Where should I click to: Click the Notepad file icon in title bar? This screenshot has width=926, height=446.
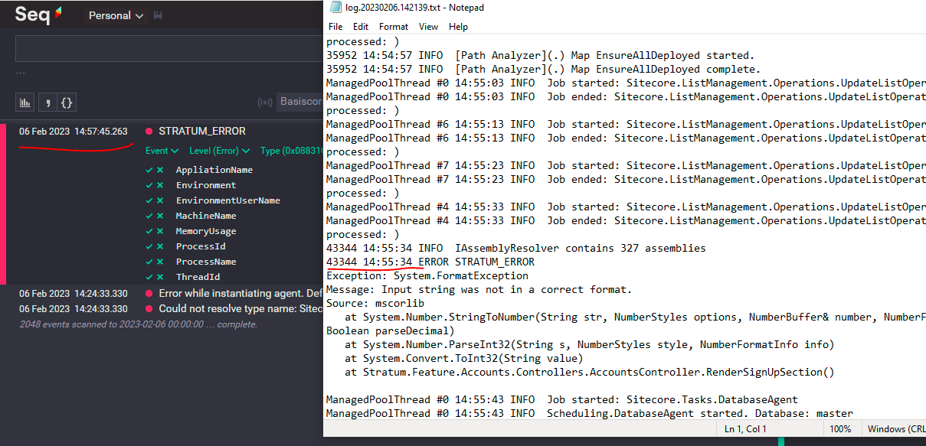click(x=335, y=8)
